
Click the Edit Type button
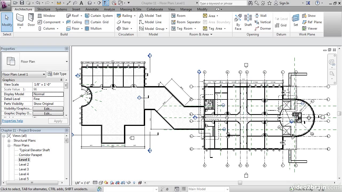[x=57, y=74]
